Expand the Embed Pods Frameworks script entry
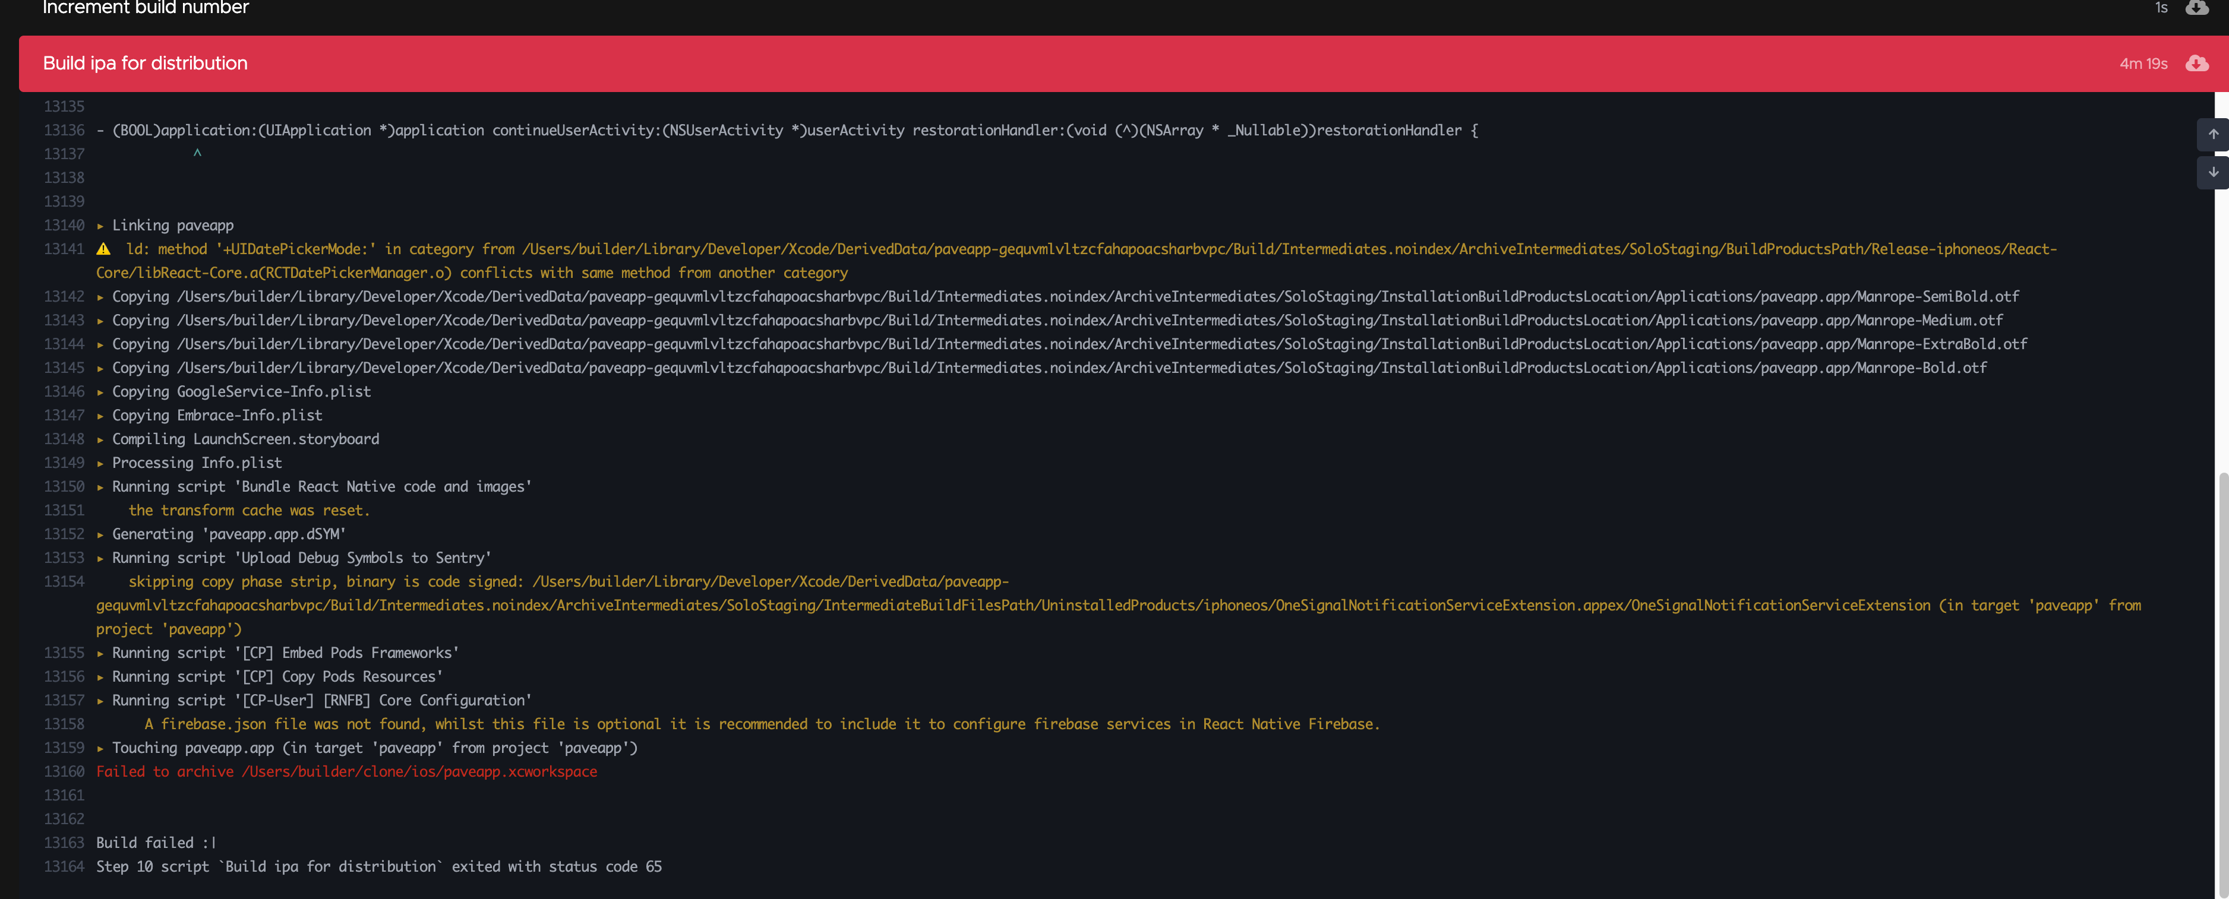Image resolution: width=2229 pixels, height=899 pixels. (100, 653)
